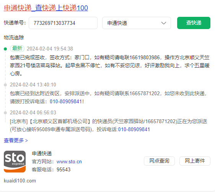The height and width of the screenshot is (192, 215).
Task: Open 网点查询 outlet lookup
Action: tap(159, 161)
